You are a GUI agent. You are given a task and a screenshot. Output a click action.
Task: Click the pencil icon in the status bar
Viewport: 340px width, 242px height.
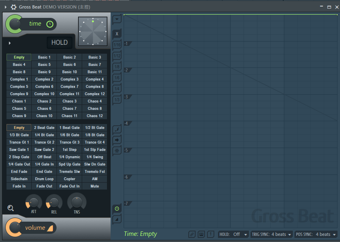[x=192, y=234]
